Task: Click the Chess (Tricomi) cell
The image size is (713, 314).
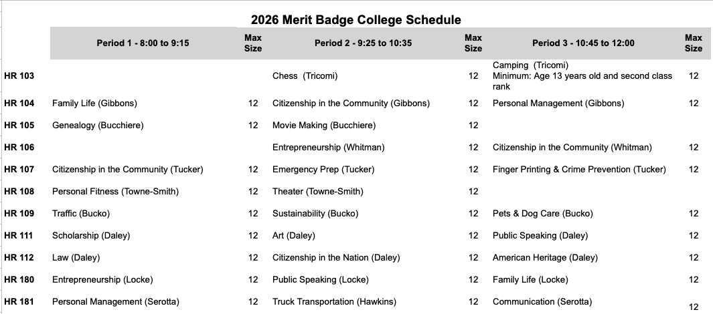Action: pyautogui.click(x=305, y=76)
